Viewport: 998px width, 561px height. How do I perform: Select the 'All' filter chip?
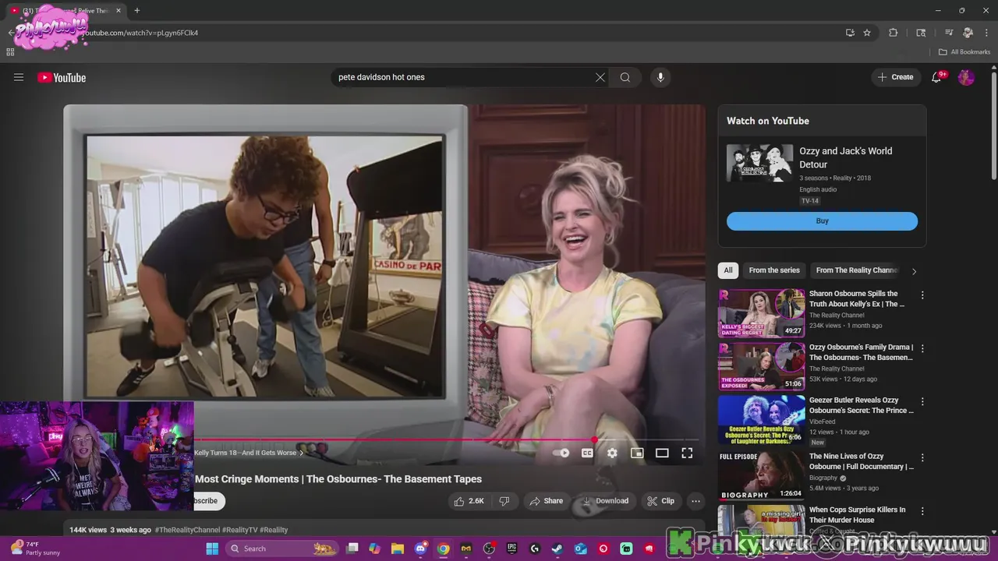click(728, 270)
